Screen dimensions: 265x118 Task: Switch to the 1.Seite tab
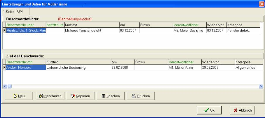pyautogui.click(x=8, y=12)
